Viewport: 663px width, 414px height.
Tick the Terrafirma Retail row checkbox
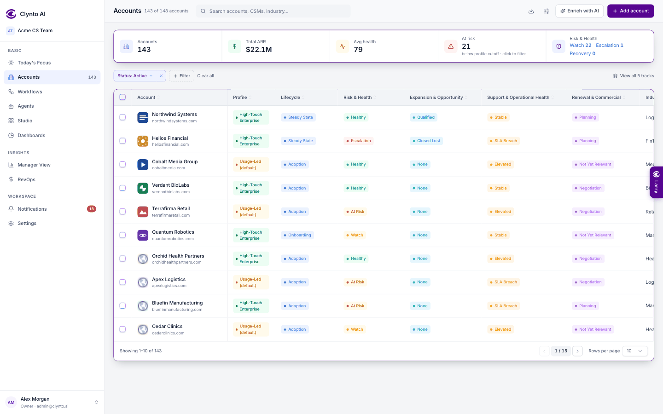[x=122, y=212]
